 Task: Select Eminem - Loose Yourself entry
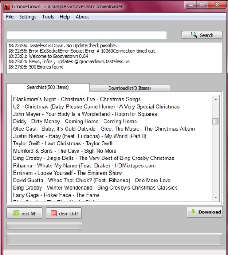tap(67, 173)
